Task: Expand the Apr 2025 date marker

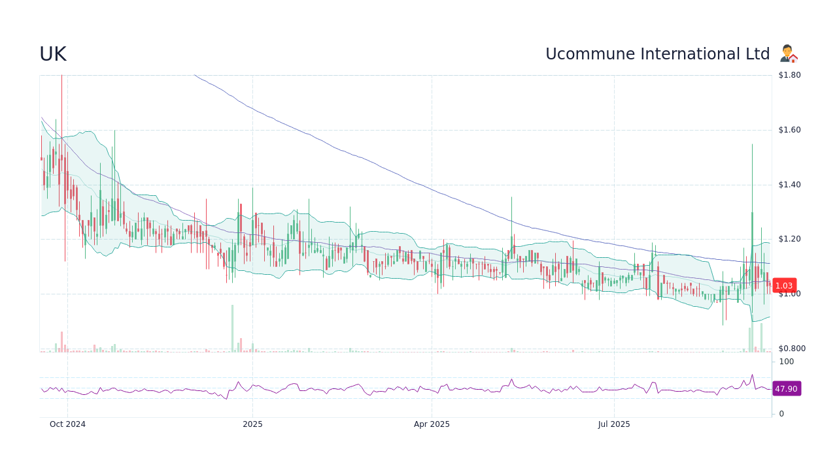Action: 431,424
